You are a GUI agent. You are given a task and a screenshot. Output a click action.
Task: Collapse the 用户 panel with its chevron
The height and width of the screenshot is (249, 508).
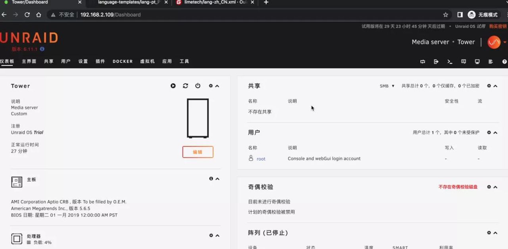coord(496,132)
